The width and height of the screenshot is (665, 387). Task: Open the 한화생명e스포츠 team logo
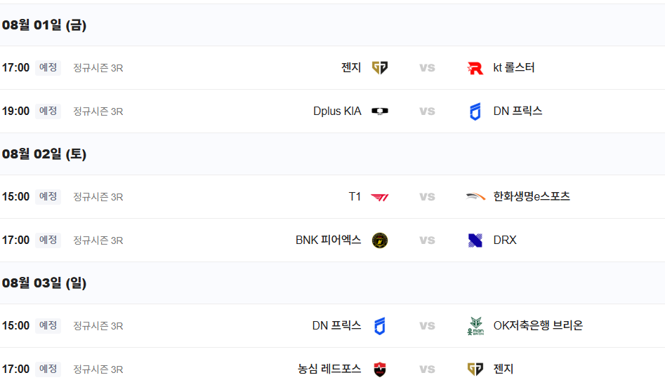(475, 196)
